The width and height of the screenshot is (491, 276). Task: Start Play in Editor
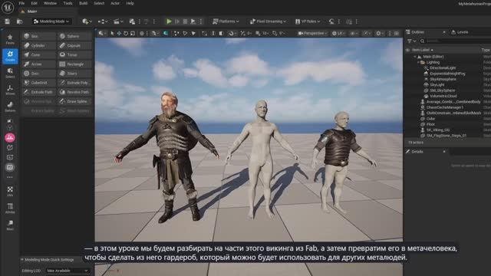(x=169, y=21)
